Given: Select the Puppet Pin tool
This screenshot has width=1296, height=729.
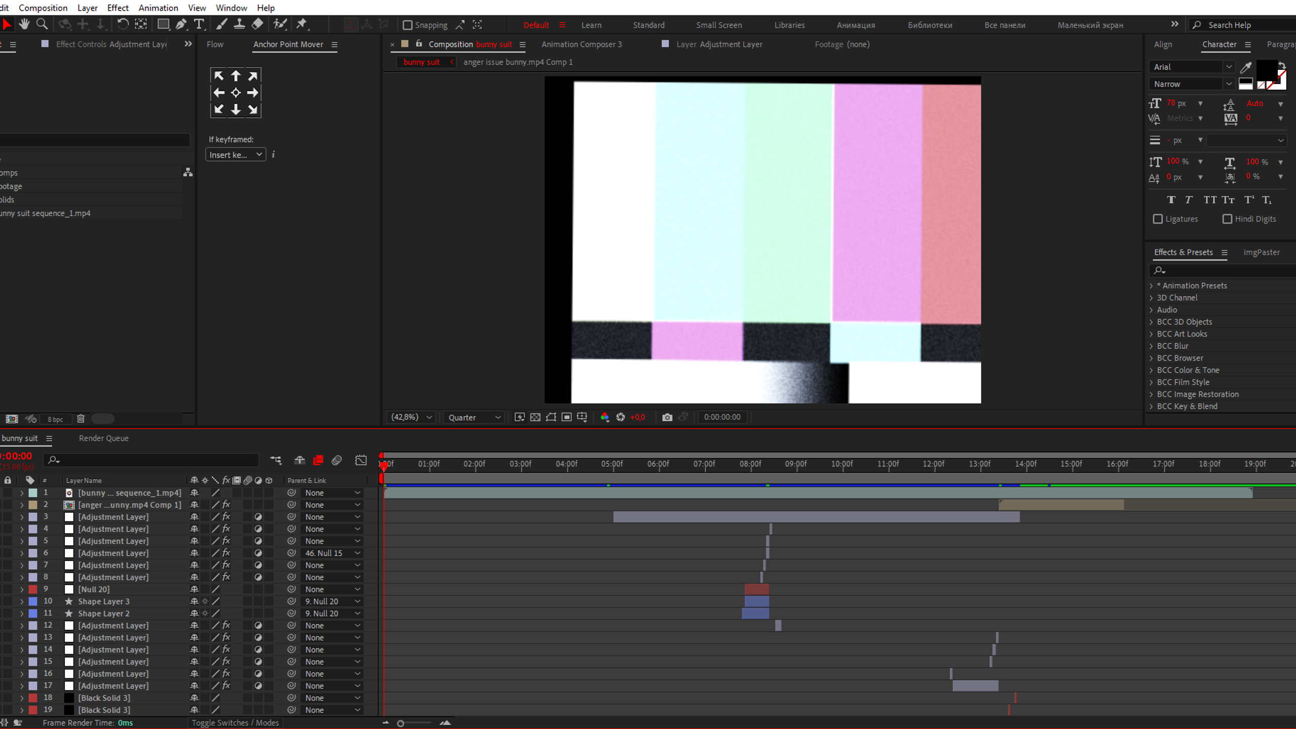Looking at the screenshot, I should tap(302, 24).
